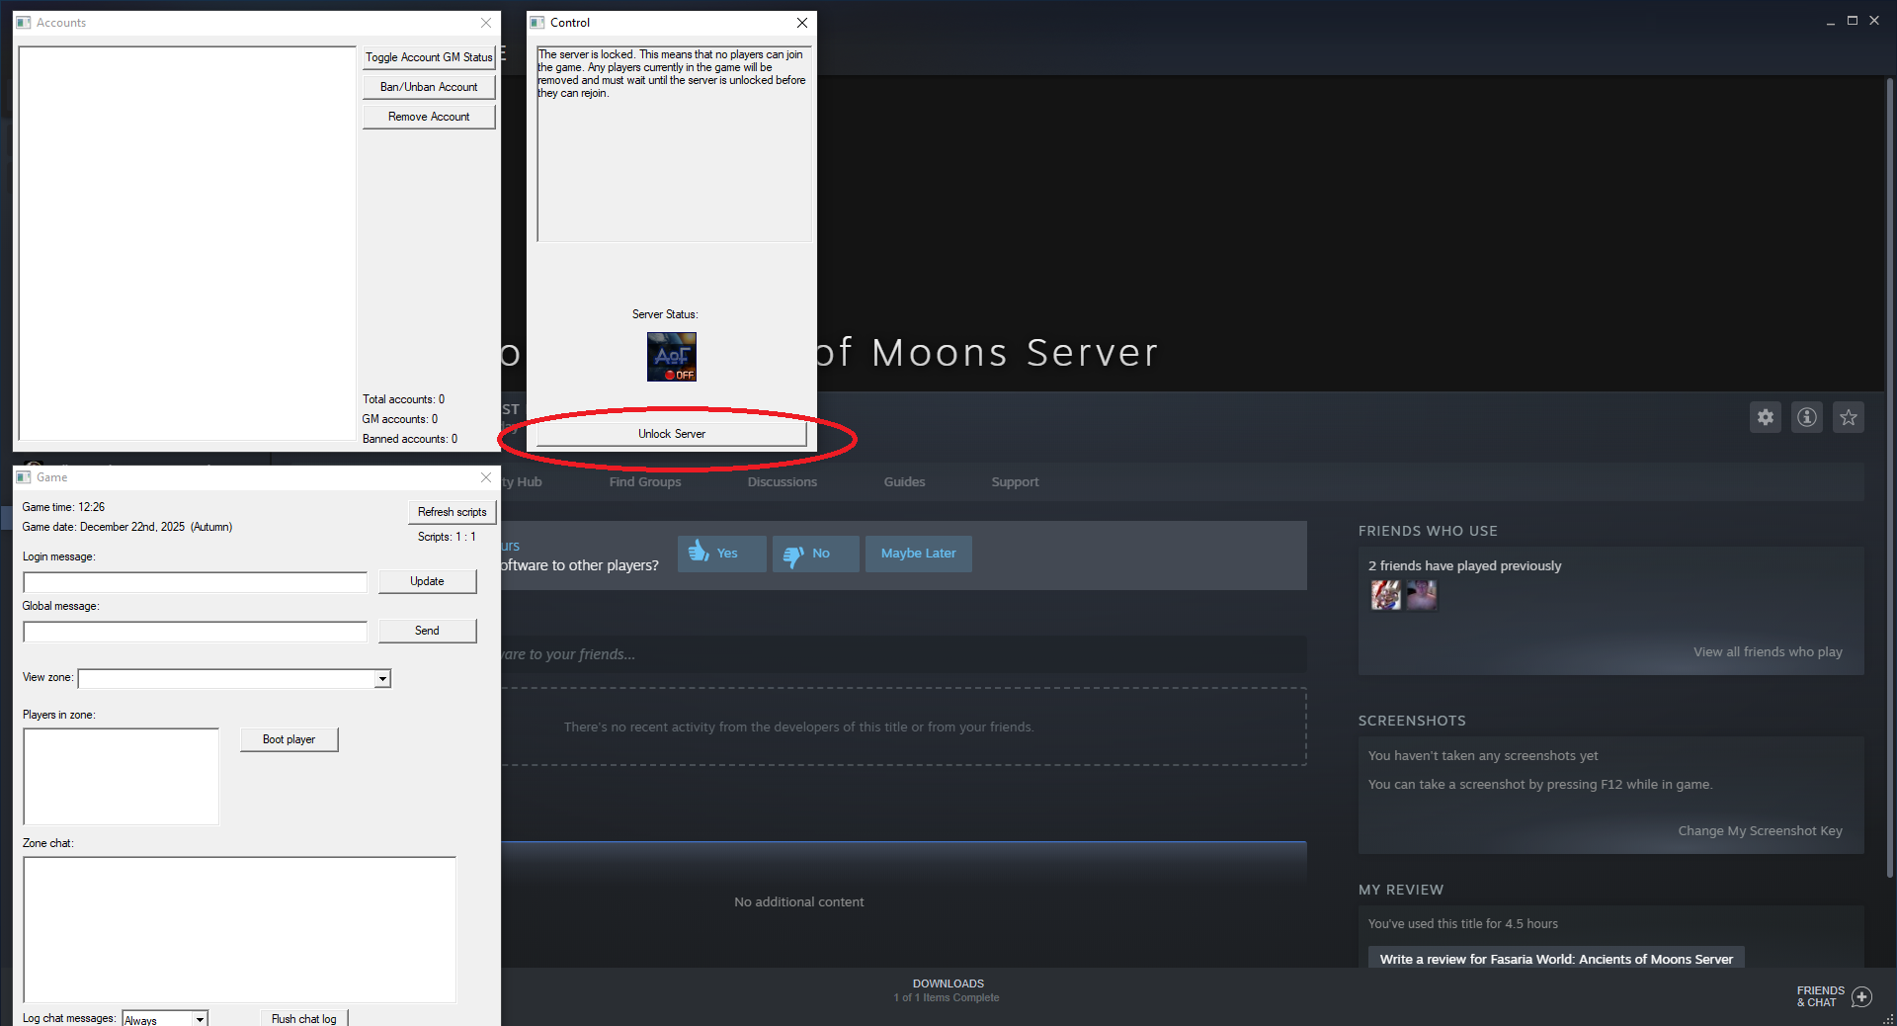
Task: Click 'No additional content' text
Action: coord(798,902)
